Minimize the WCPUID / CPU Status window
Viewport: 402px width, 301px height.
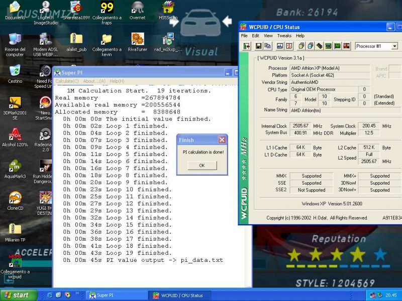point(390,27)
